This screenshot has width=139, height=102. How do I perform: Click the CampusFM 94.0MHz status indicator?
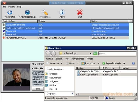click(4, 25)
